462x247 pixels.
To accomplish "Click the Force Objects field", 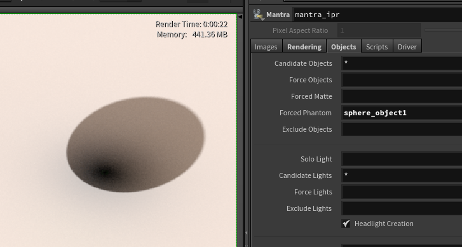I will click(402, 80).
